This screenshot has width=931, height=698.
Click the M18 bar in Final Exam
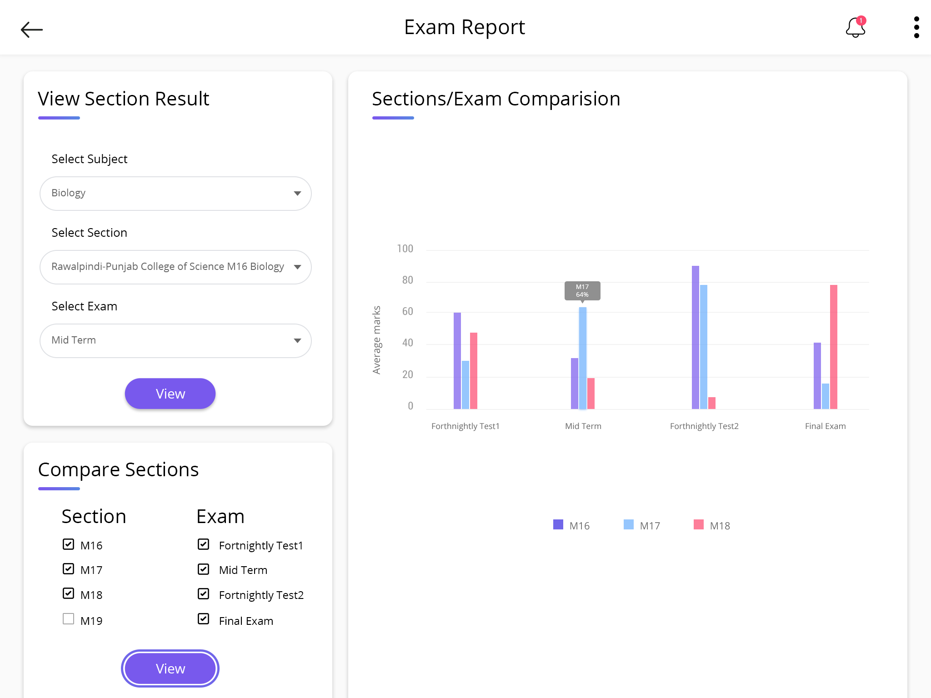(833, 347)
